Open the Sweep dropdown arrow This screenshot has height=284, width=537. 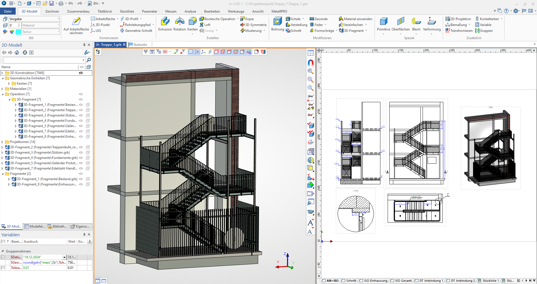tap(217, 31)
